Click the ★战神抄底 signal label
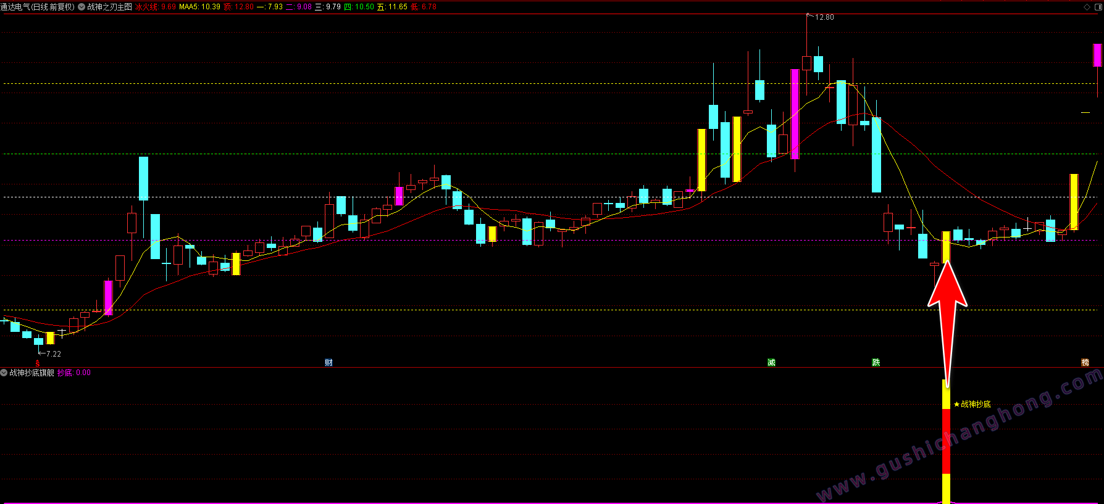1104x504 pixels. tap(972, 404)
